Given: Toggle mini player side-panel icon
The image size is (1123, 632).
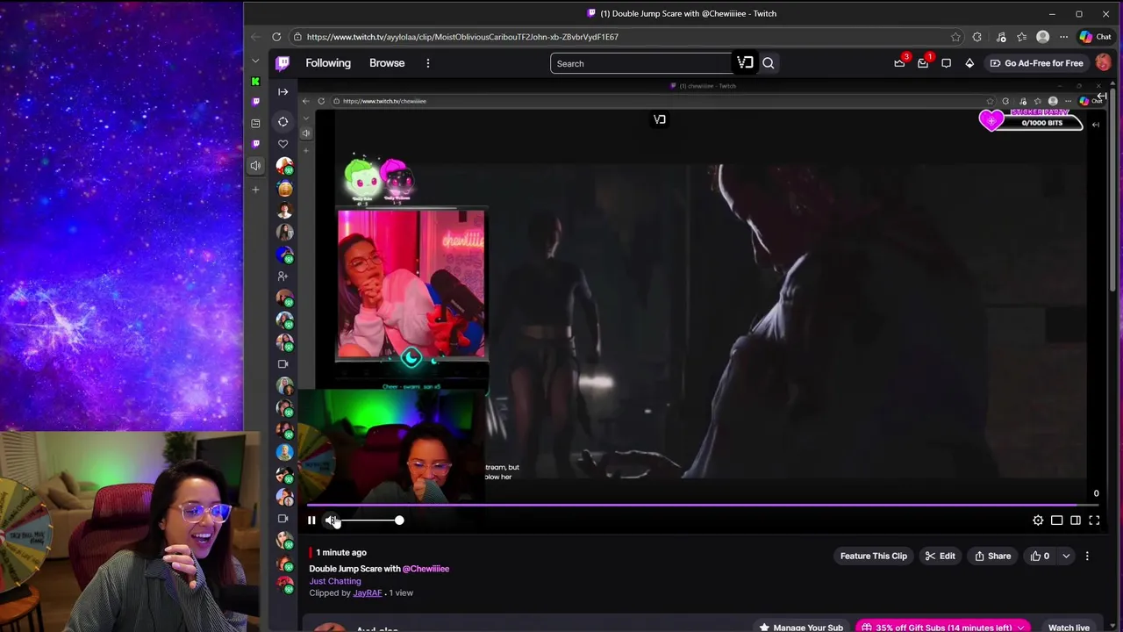Looking at the screenshot, I should pos(1076,521).
